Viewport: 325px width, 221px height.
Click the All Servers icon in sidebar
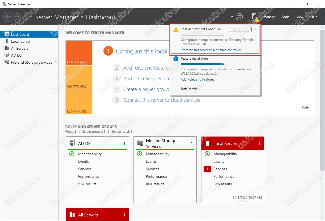point(7,48)
